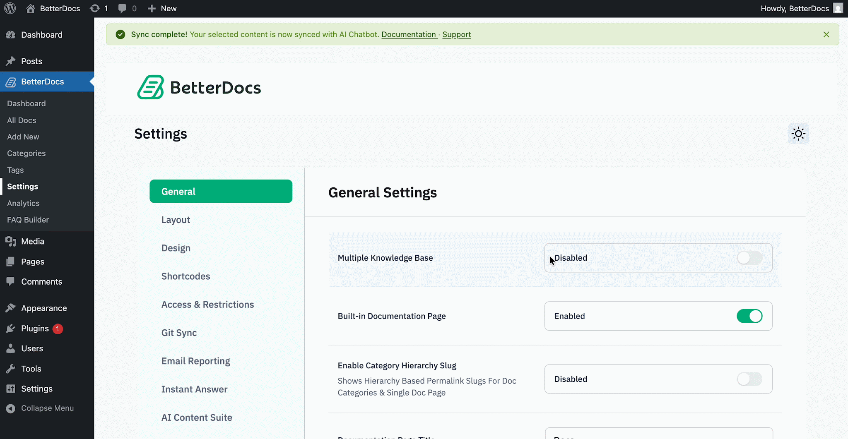Screen dimensions: 848x439
Task: Switch to the Design settings tab
Action: pyautogui.click(x=176, y=248)
